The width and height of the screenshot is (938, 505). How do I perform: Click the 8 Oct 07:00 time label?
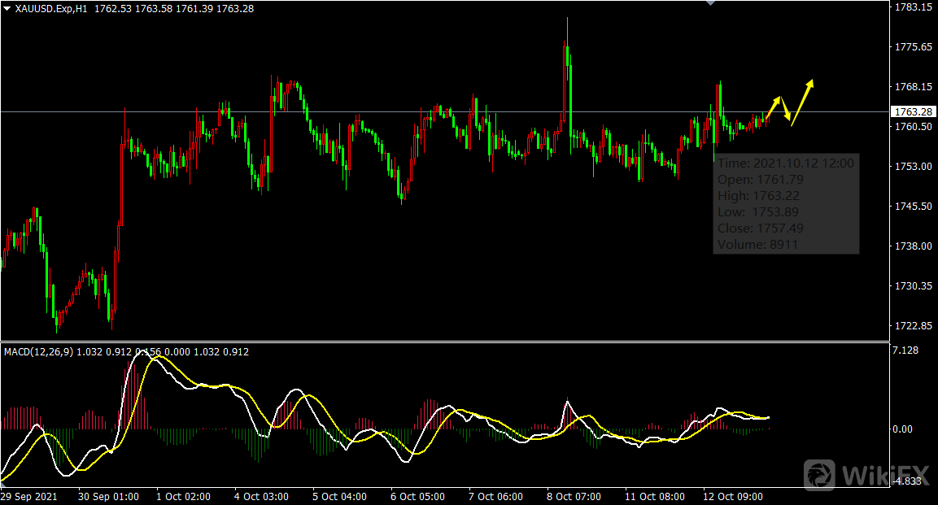pos(574,496)
